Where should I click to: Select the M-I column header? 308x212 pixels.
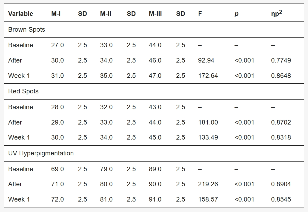tap(56, 14)
